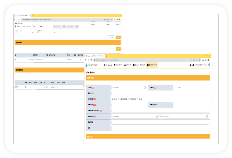Click forward arrow in front order-management window
Viewport: 232px width, 158px height.
88,60
